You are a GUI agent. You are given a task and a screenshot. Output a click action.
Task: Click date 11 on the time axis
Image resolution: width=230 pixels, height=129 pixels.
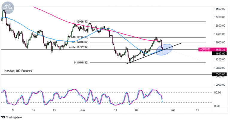coord(197,110)
